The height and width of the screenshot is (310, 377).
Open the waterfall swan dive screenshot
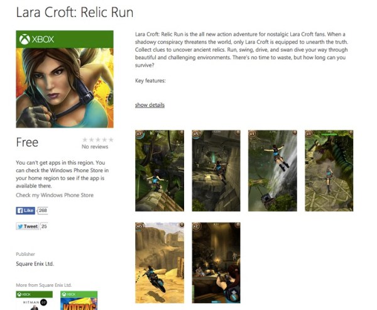coord(273,170)
